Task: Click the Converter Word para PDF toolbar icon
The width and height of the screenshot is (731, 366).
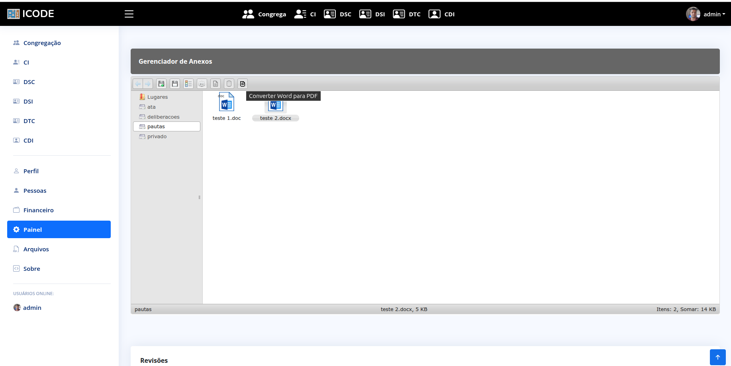Action: pos(243,84)
